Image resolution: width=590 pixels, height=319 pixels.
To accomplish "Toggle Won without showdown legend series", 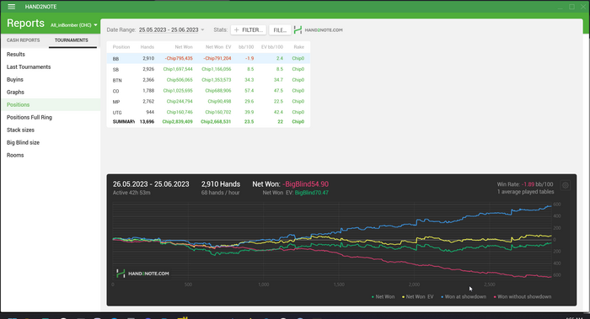I will pos(523,297).
